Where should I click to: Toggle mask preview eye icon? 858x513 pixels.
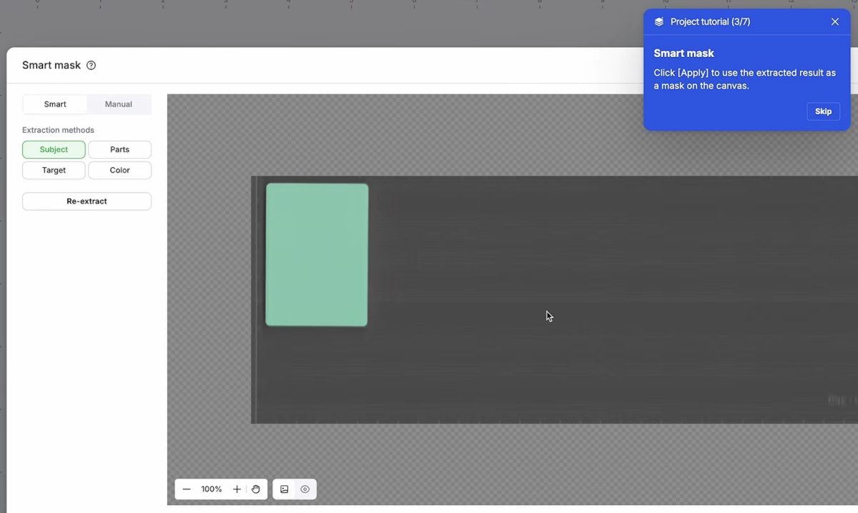pos(305,489)
